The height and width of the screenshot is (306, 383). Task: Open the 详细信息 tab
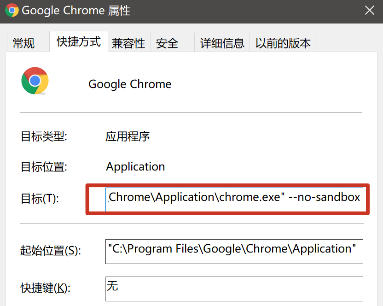pyautogui.click(x=222, y=43)
